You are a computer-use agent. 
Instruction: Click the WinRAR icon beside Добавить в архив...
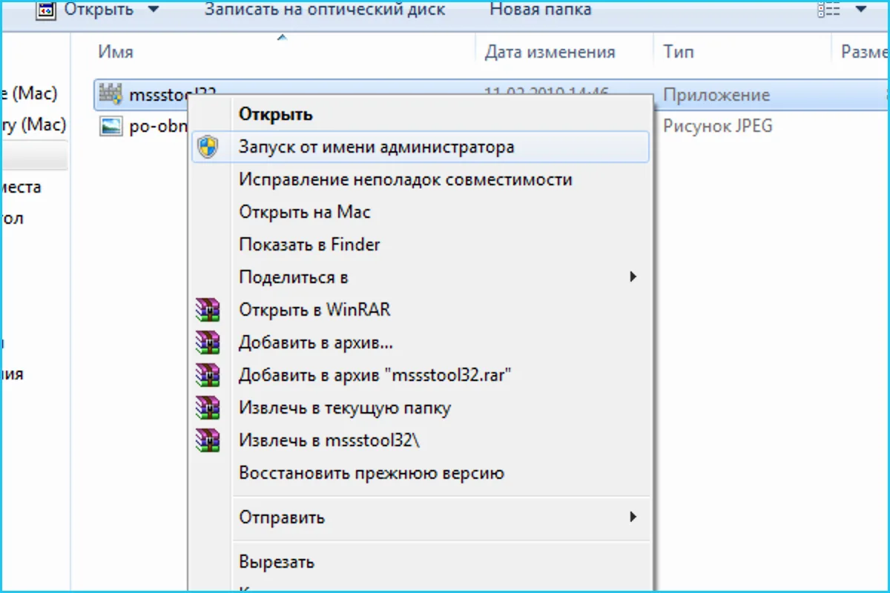pos(208,342)
